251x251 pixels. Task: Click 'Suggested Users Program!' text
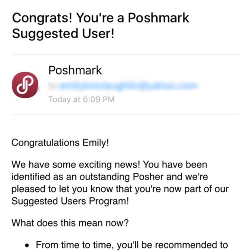pos(70,201)
